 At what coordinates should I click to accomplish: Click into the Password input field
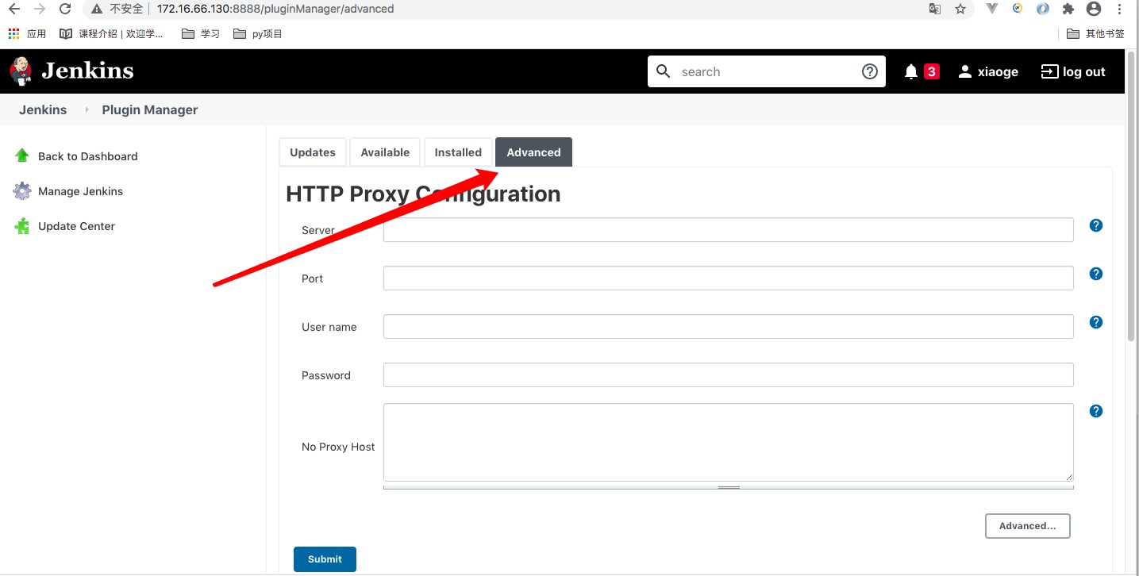(729, 375)
